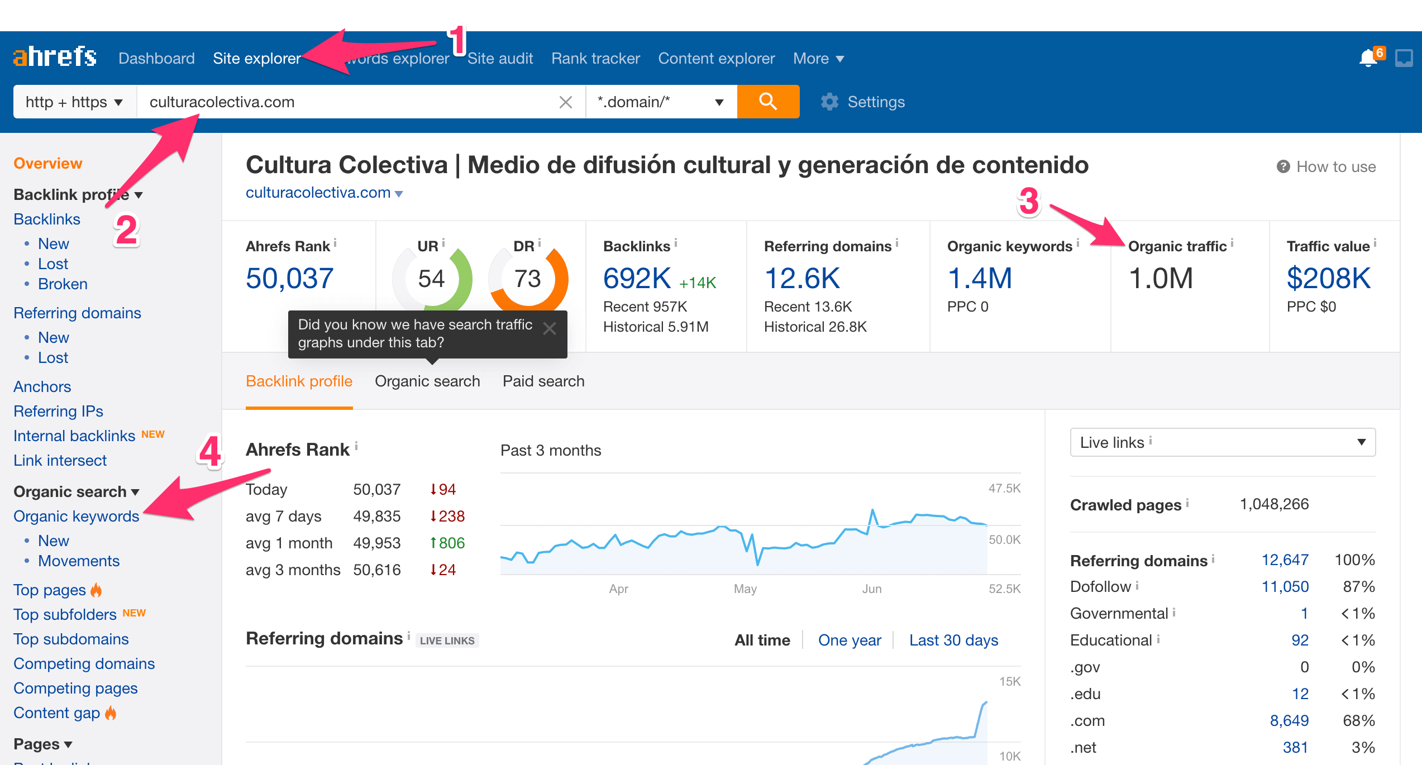This screenshot has height=765, width=1422.
Task: Click the 12.6K referring domains value
Action: pyautogui.click(x=802, y=278)
